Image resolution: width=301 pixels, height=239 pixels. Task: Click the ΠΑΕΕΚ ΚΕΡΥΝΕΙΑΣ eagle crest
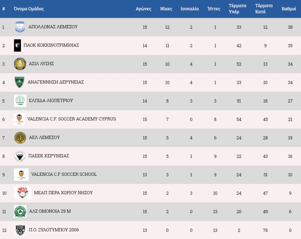pyautogui.click(x=20, y=156)
